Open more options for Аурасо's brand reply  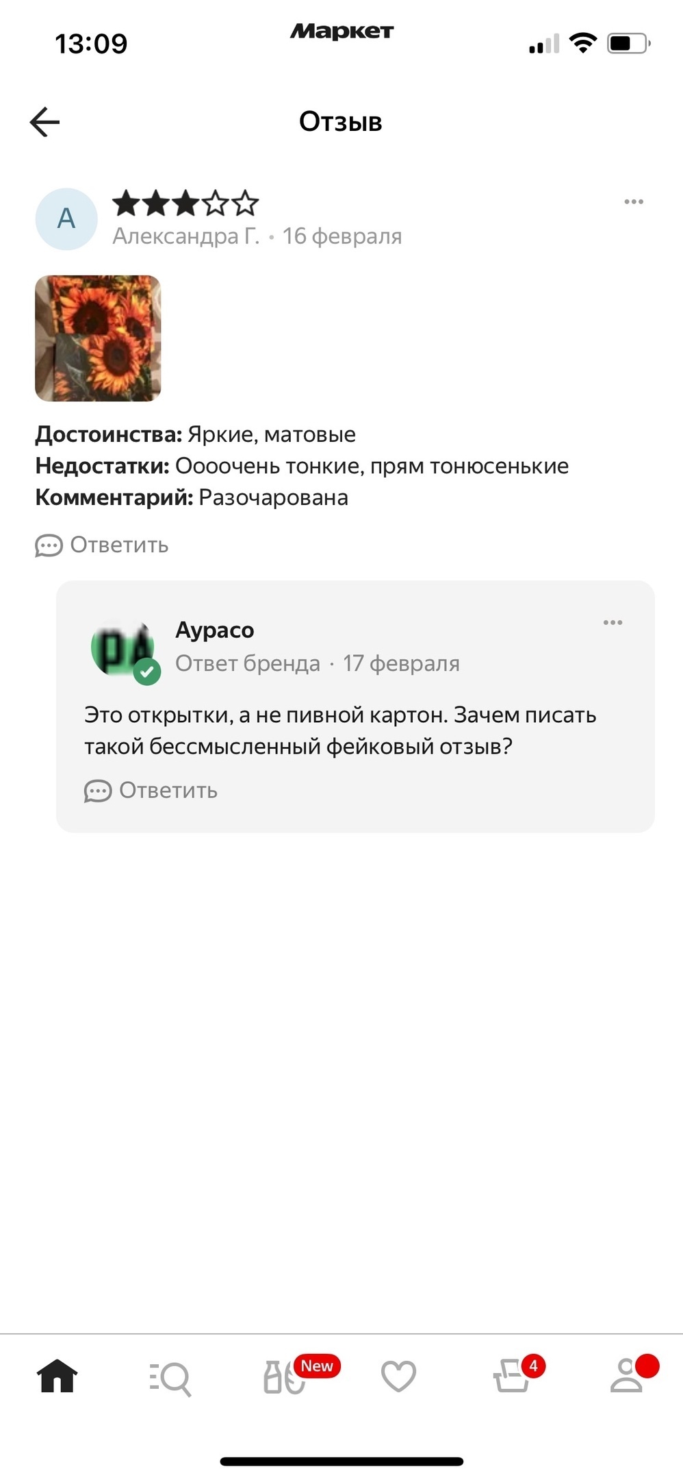click(x=613, y=622)
